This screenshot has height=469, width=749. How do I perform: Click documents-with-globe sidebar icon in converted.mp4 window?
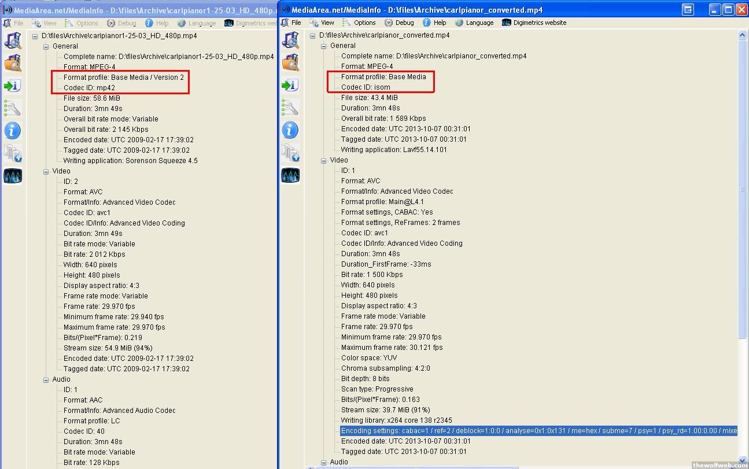290,153
